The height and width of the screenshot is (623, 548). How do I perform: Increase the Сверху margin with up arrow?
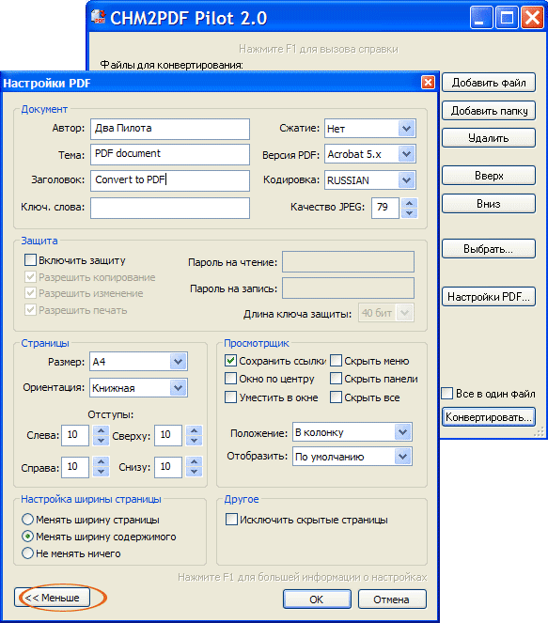(x=194, y=430)
